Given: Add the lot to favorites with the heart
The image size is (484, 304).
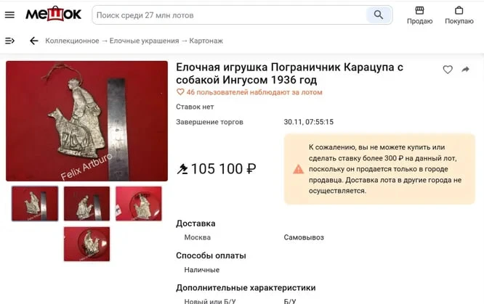Looking at the screenshot, I should [x=448, y=70].
